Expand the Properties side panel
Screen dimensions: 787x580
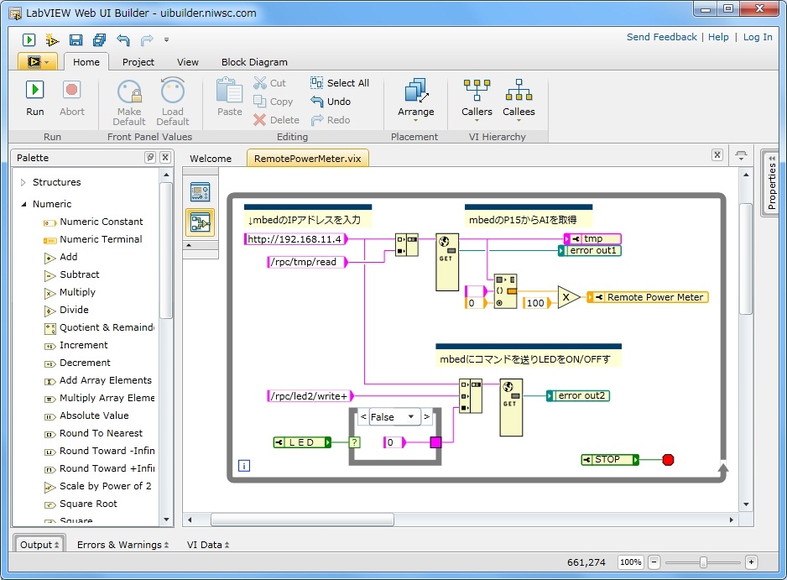click(x=772, y=183)
